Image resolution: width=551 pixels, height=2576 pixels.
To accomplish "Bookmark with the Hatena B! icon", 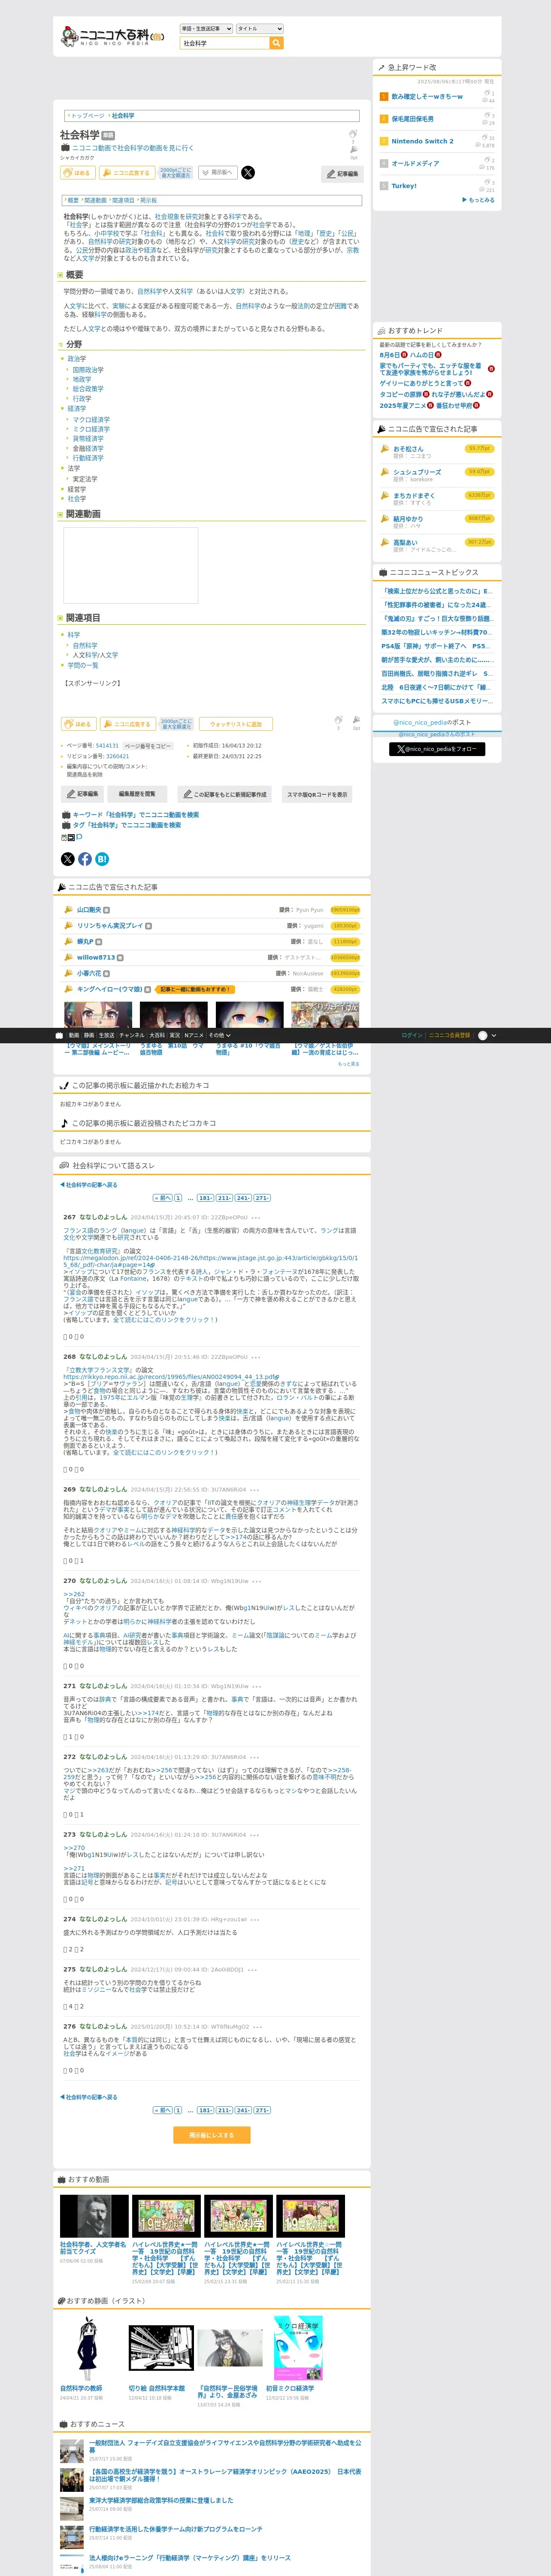I will click(x=102, y=859).
